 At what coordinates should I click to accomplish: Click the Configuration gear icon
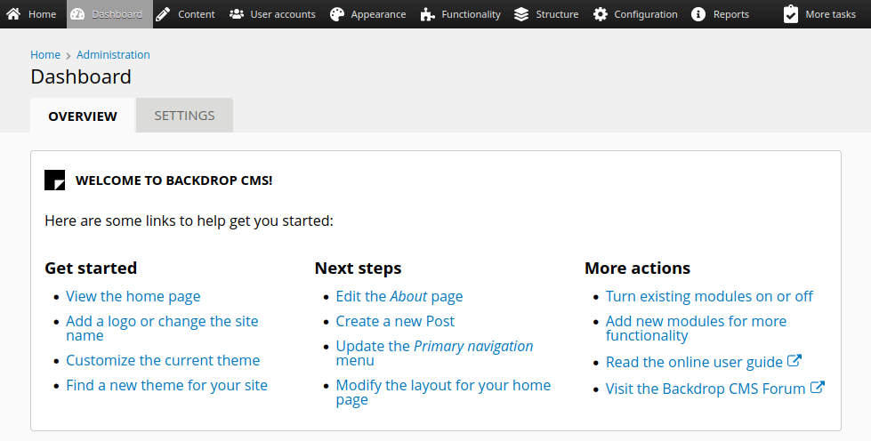pyautogui.click(x=600, y=14)
